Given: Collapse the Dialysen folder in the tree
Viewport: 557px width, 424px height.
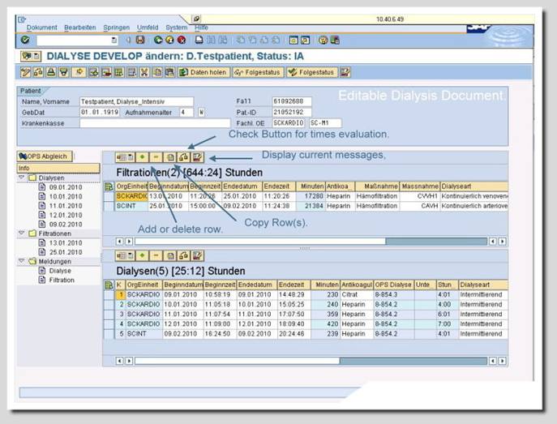Looking at the screenshot, I should pos(21,177).
